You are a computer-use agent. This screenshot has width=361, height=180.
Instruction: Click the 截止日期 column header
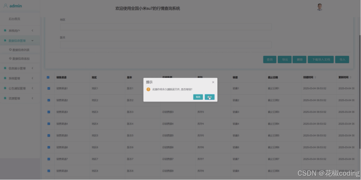coord(273,77)
